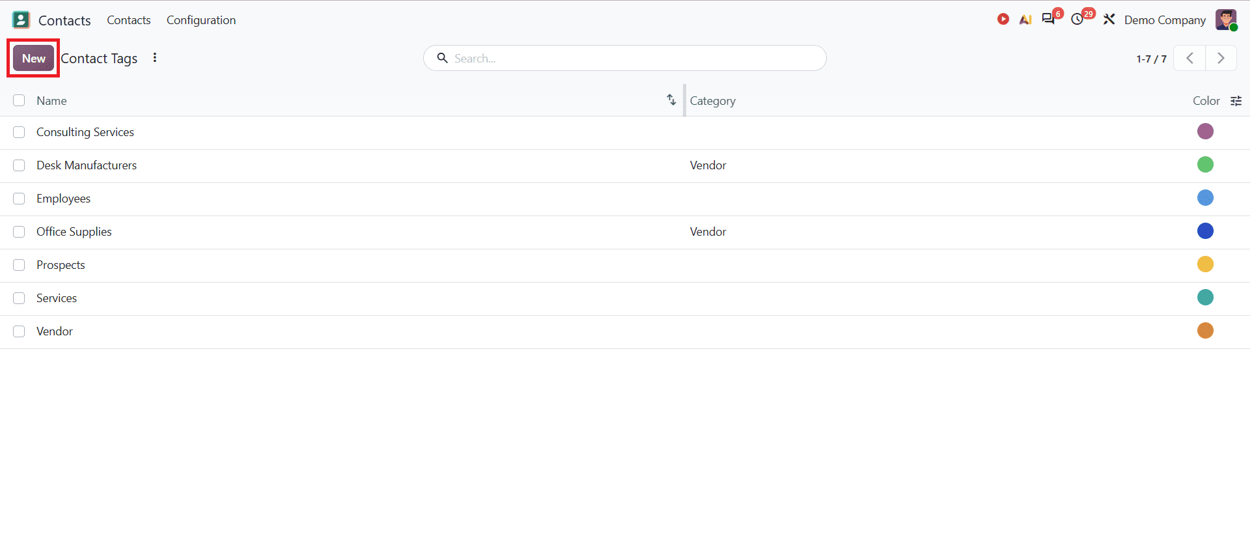Focus the Search input field
Viewport: 1250px width, 558px height.
click(x=625, y=58)
